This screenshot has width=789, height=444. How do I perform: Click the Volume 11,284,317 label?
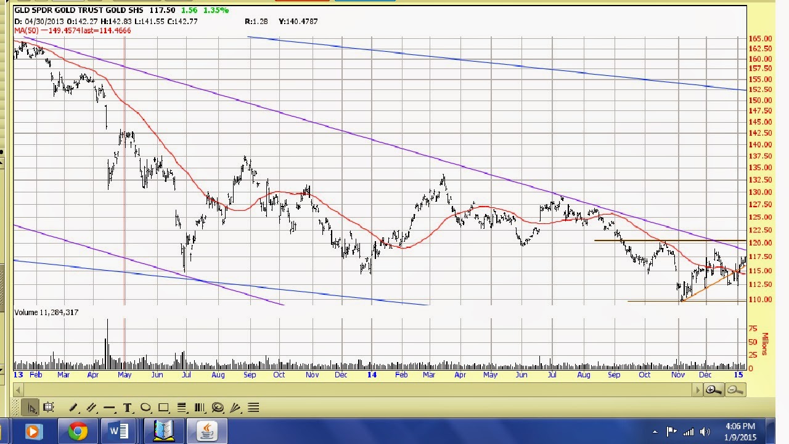coord(46,313)
